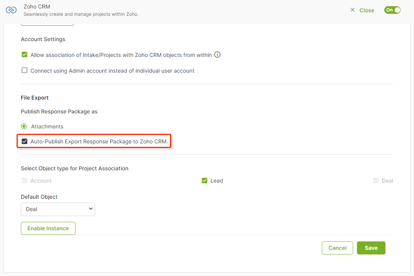Open the Default Object dropdown
The image size is (414, 276).
[x=58, y=209]
